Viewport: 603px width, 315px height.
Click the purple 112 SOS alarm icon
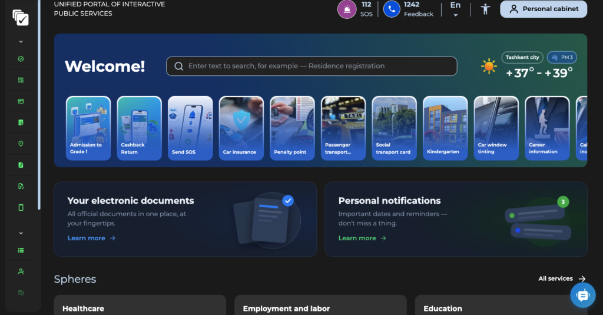[x=347, y=9]
